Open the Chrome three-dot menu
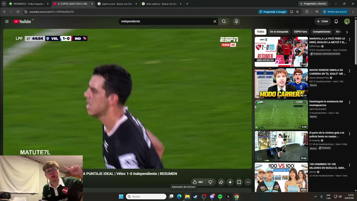 coord(353,12)
